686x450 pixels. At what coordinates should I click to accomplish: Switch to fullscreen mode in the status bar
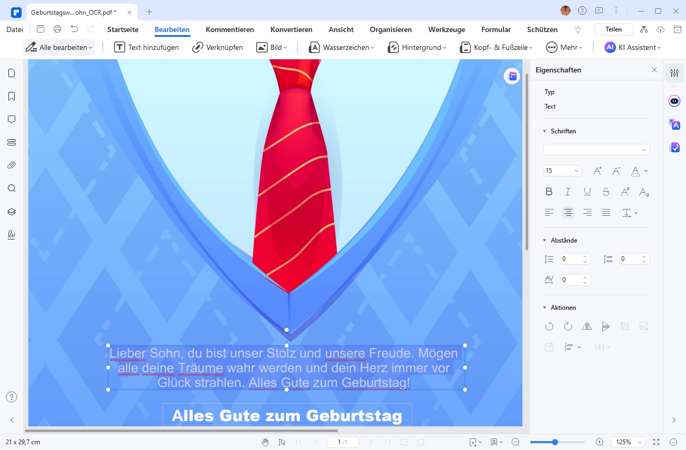(x=656, y=442)
